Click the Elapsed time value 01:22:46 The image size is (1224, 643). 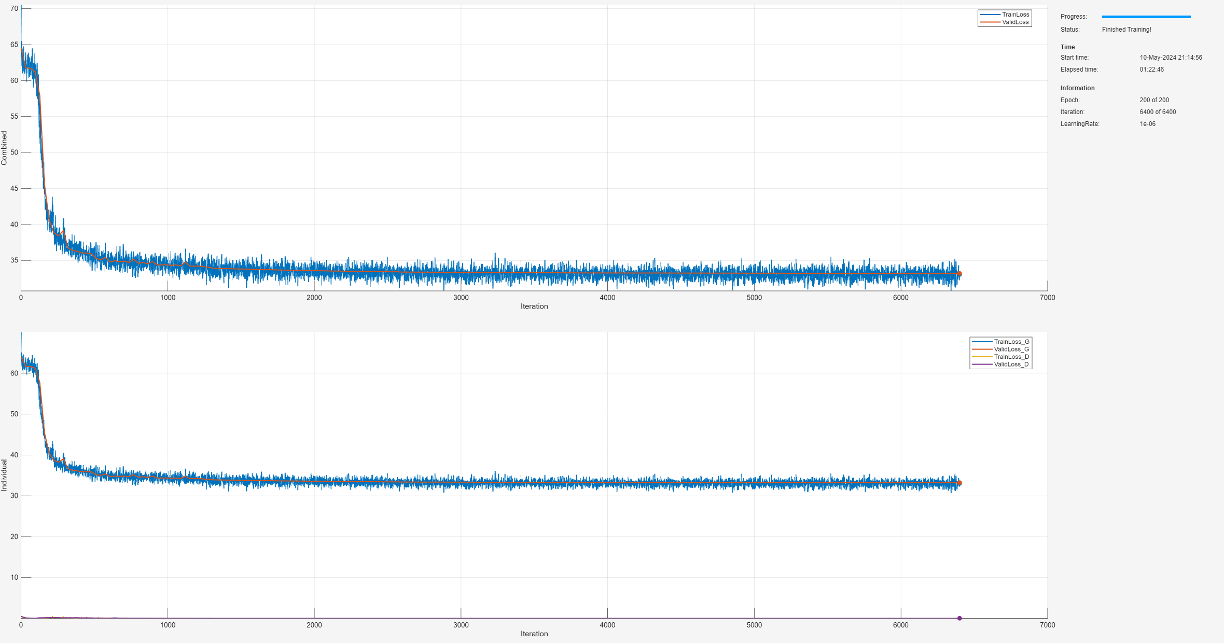(1151, 69)
